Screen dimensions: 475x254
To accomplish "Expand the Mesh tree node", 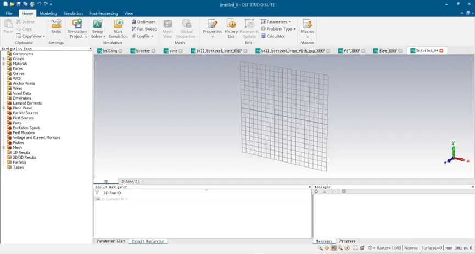I will click(x=4, y=147).
